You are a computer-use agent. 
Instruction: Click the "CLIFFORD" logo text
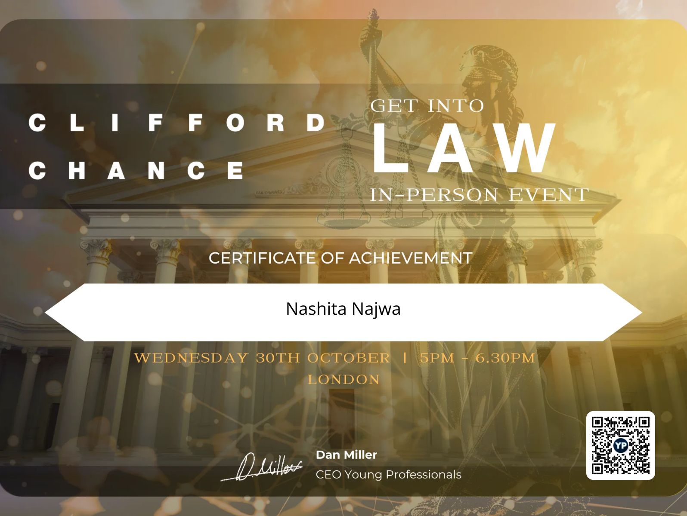[x=177, y=123]
